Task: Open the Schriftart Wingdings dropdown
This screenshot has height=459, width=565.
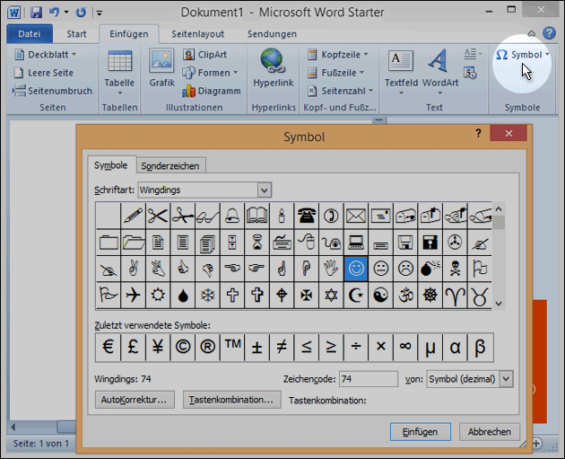Action: [265, 190]
